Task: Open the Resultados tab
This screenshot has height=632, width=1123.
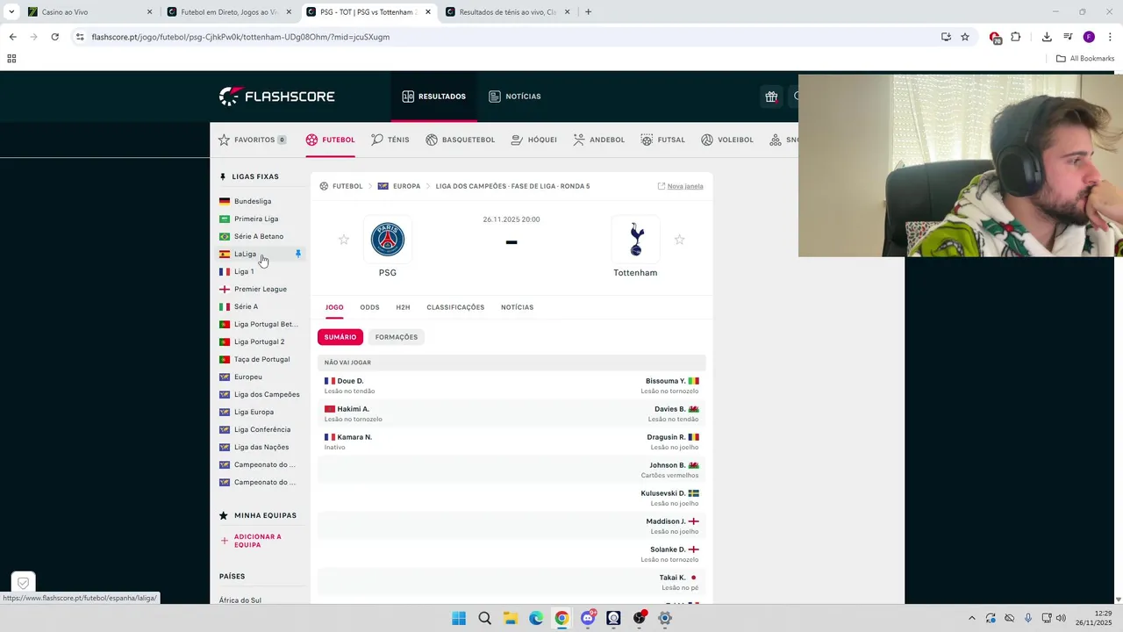Action: click(434, 97)
